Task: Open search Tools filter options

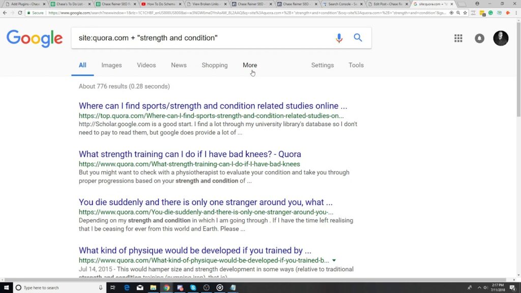Action: click(356, 65)
